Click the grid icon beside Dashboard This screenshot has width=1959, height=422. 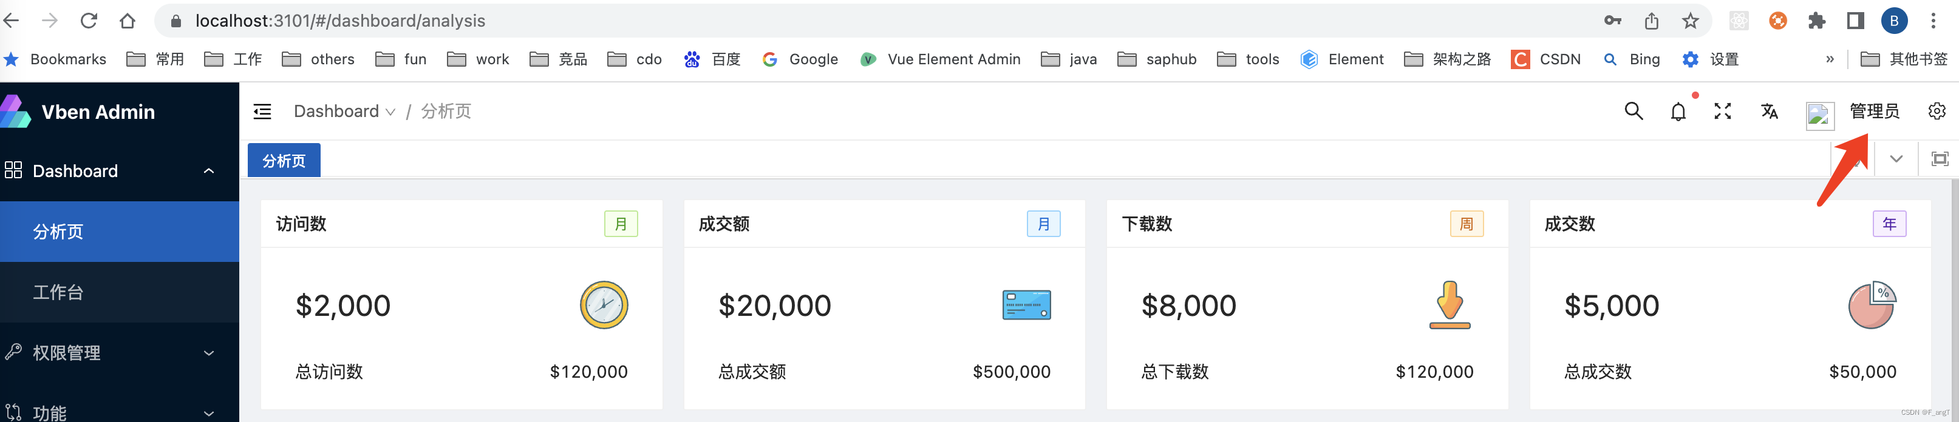pyautogui.click(x=13, y=170)
